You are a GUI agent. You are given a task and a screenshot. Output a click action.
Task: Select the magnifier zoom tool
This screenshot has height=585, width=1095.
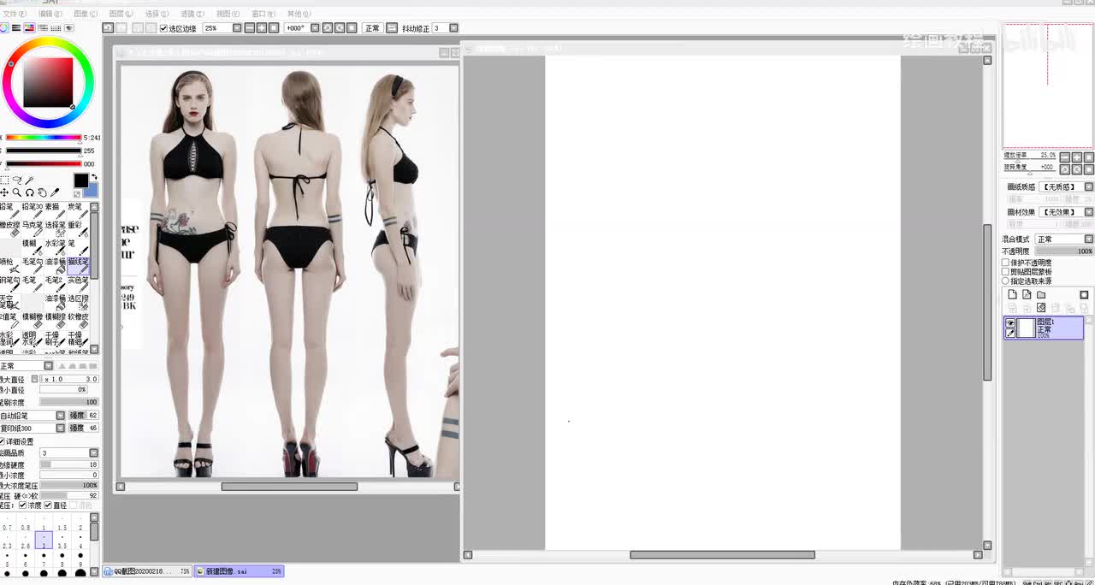click(16, 193)
